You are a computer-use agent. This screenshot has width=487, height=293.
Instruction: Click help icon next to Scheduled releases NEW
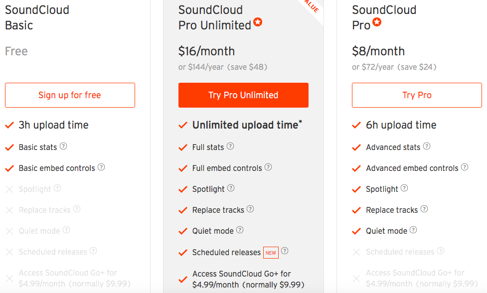pyautogui.click(x=285, y=251)
